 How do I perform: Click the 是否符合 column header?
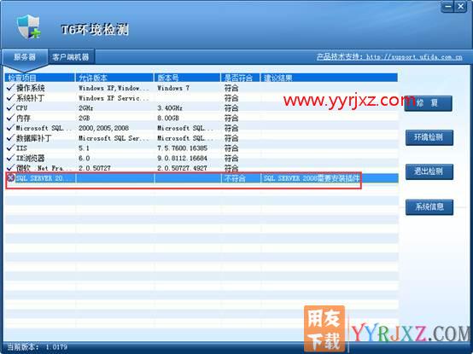tap(240, 78)
